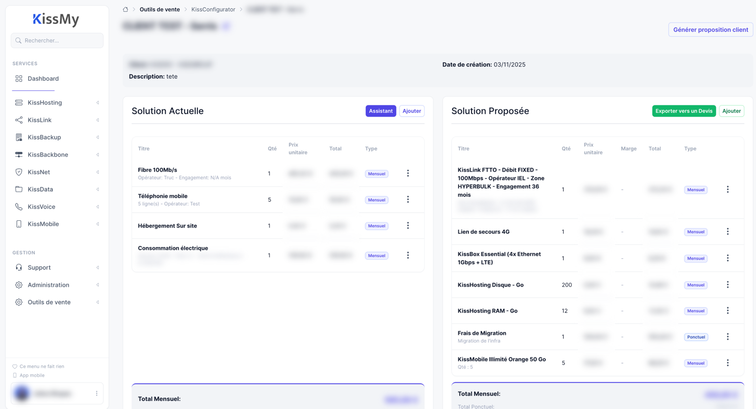Click the KissLink share icon
The height and width of the screenshot is (409, 756).
coord(19,120)
